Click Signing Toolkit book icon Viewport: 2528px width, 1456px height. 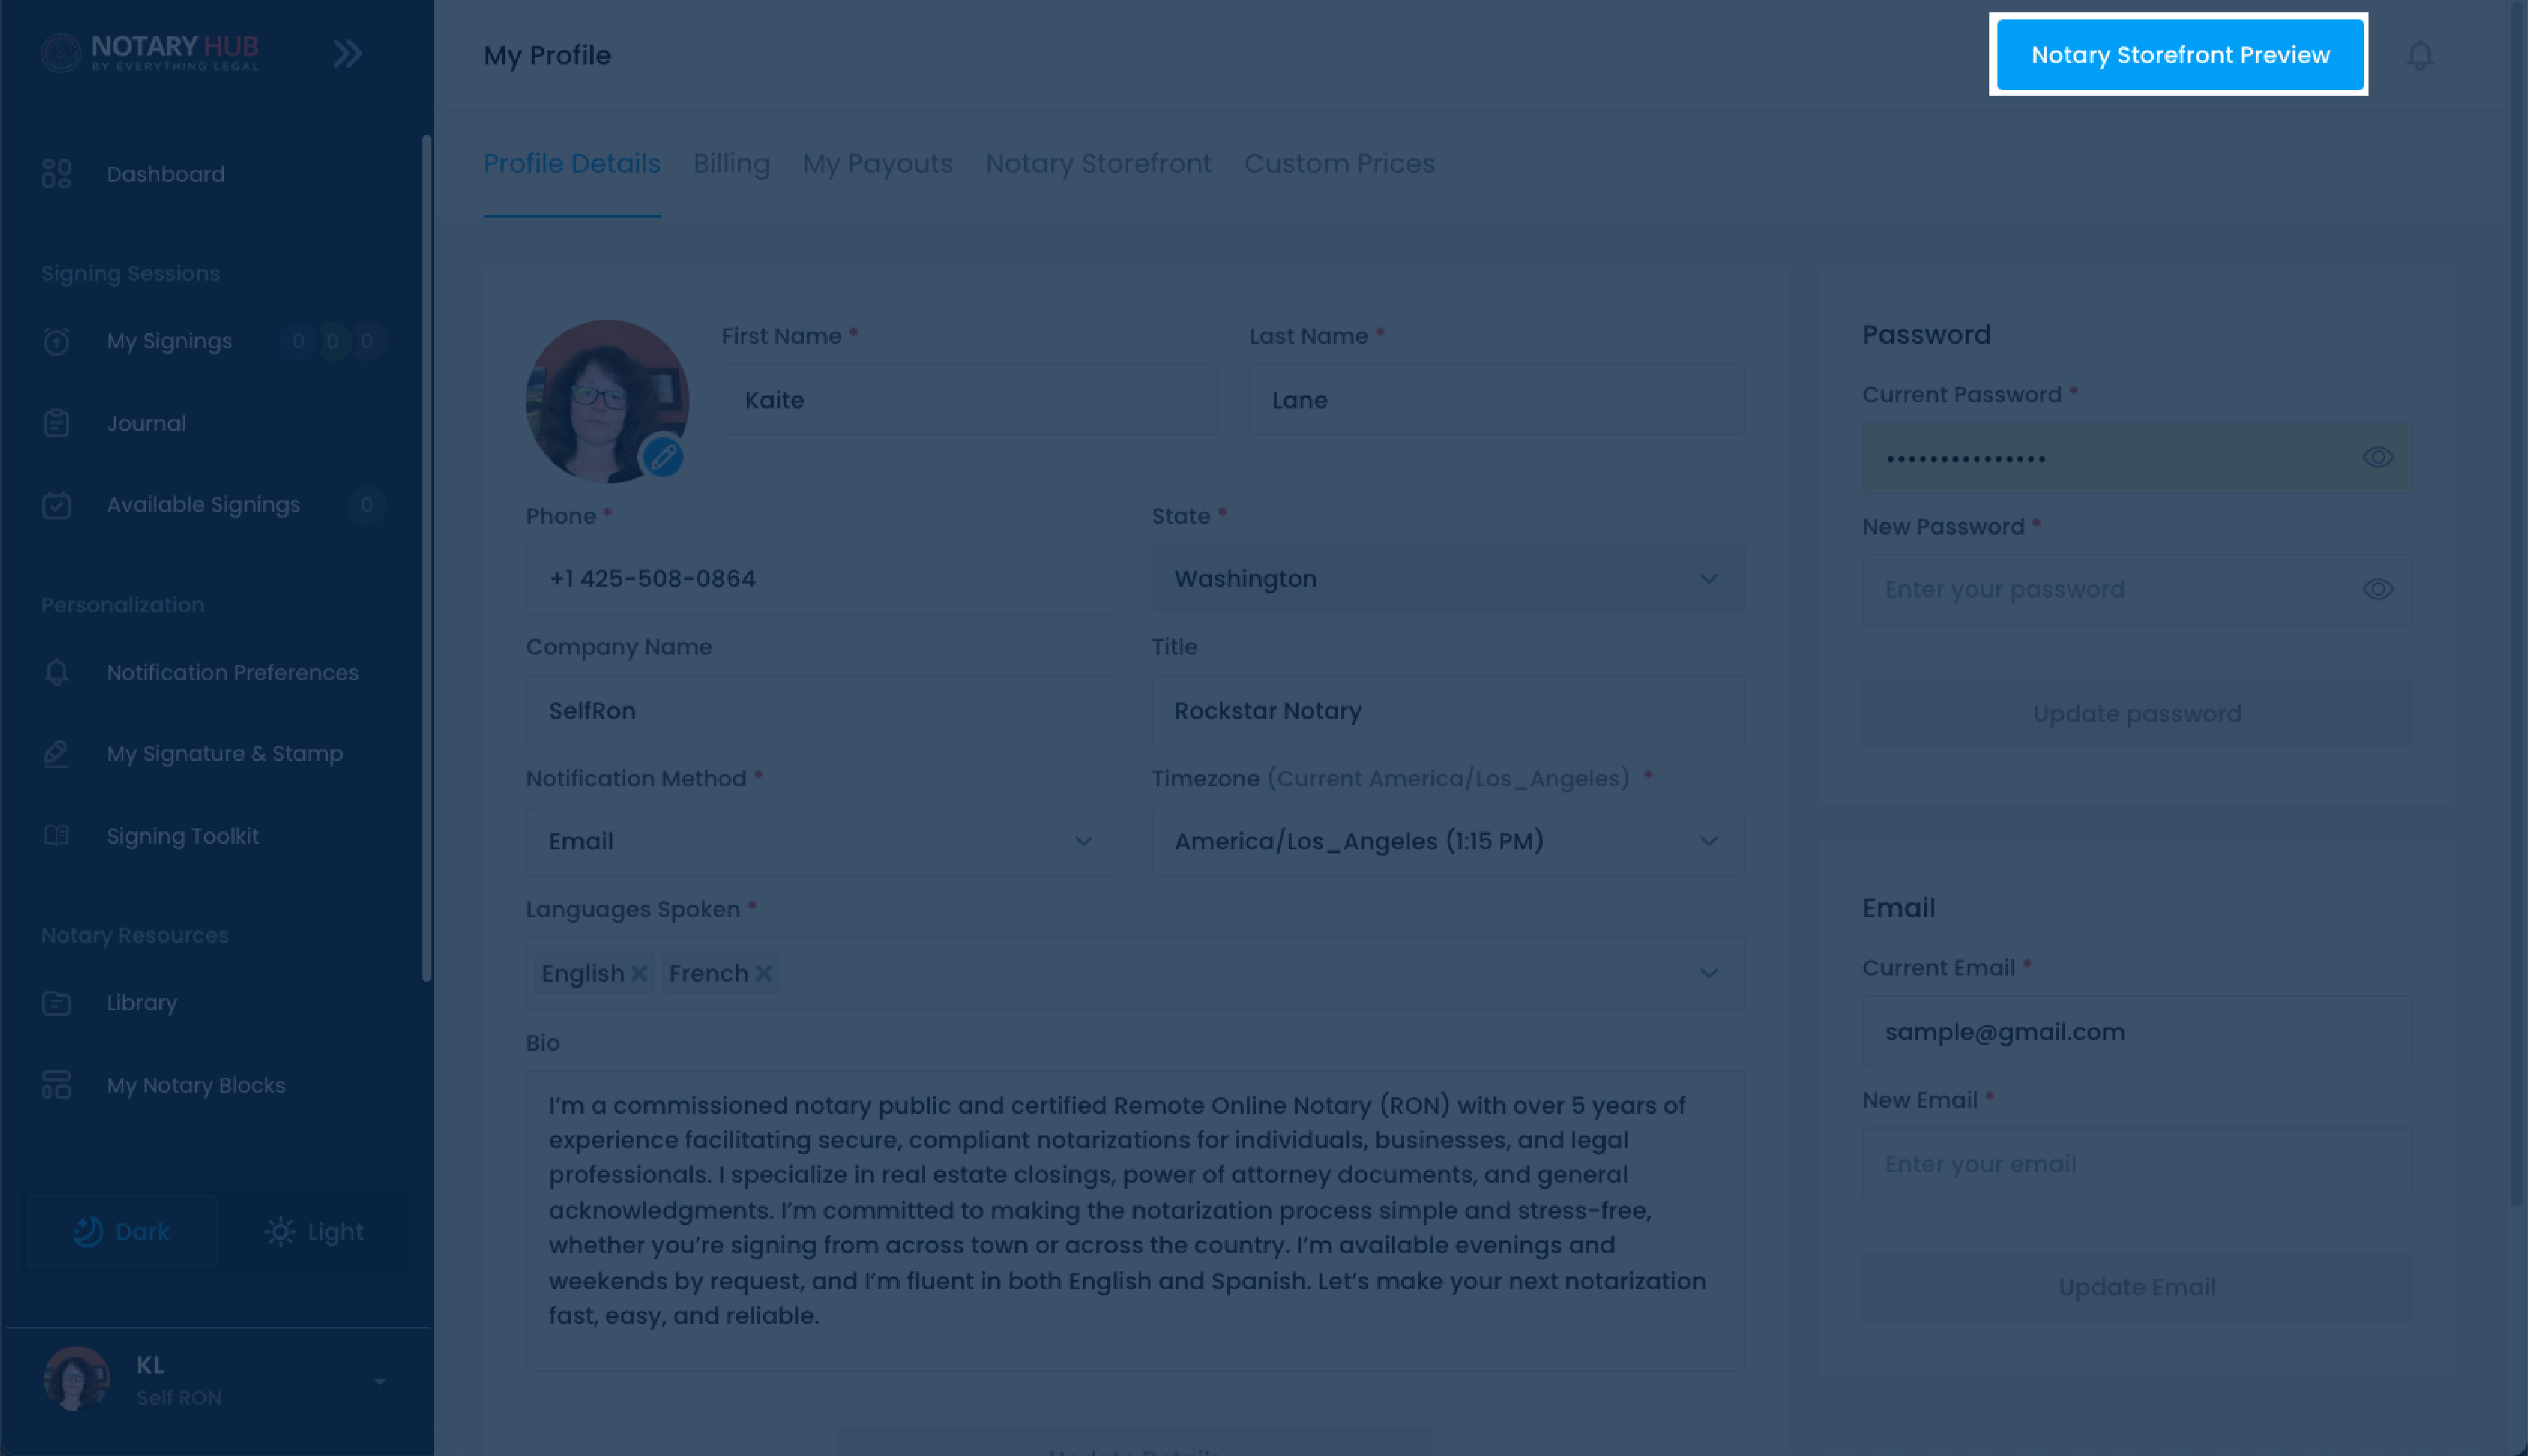[x=57, y=836]
